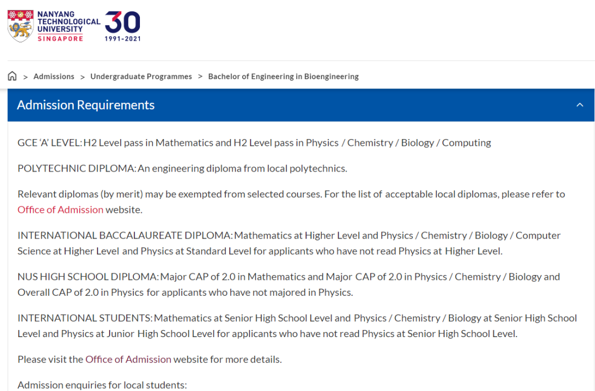This screenshot has height=391, width=595.
Task: Click the separator arrow after home icon
Action: coord(25,77)
